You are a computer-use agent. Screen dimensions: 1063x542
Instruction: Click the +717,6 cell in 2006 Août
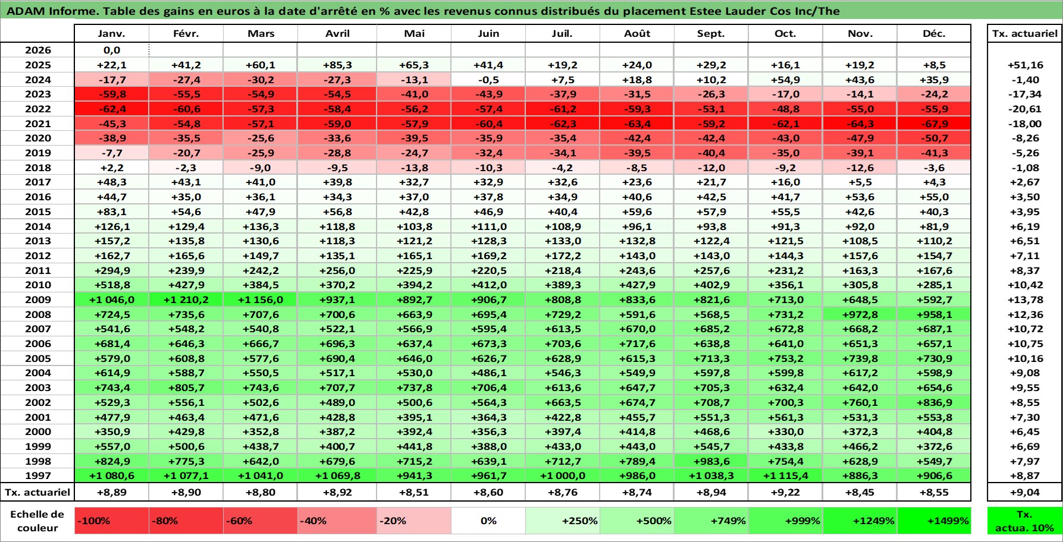tap(637, 344)
